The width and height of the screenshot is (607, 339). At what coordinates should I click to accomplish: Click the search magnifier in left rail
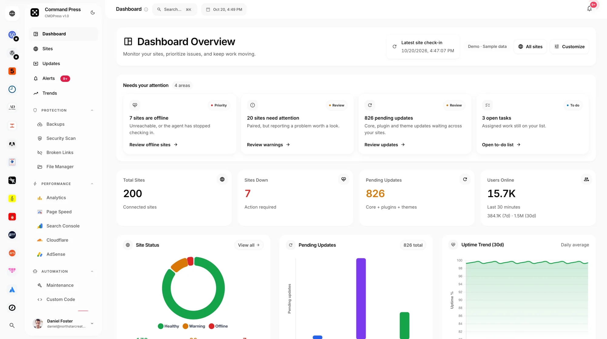(x=12, y=325)
